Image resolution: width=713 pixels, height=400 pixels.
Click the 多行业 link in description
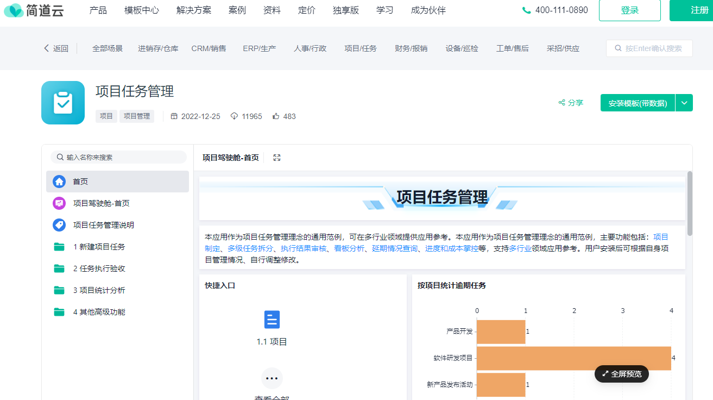520,248
